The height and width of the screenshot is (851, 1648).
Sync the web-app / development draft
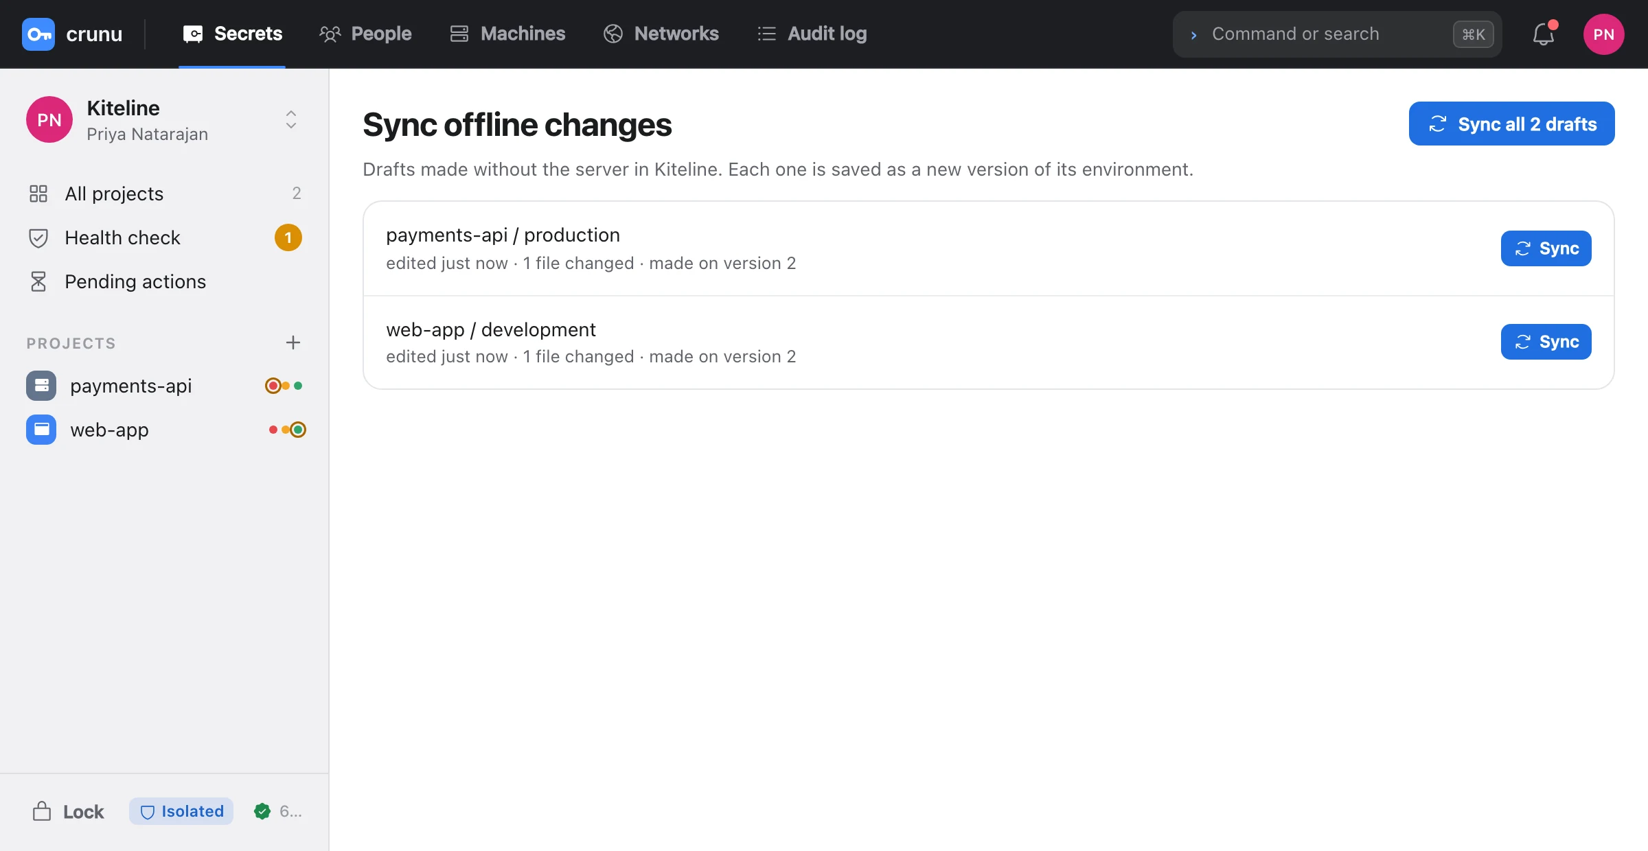1546,342
